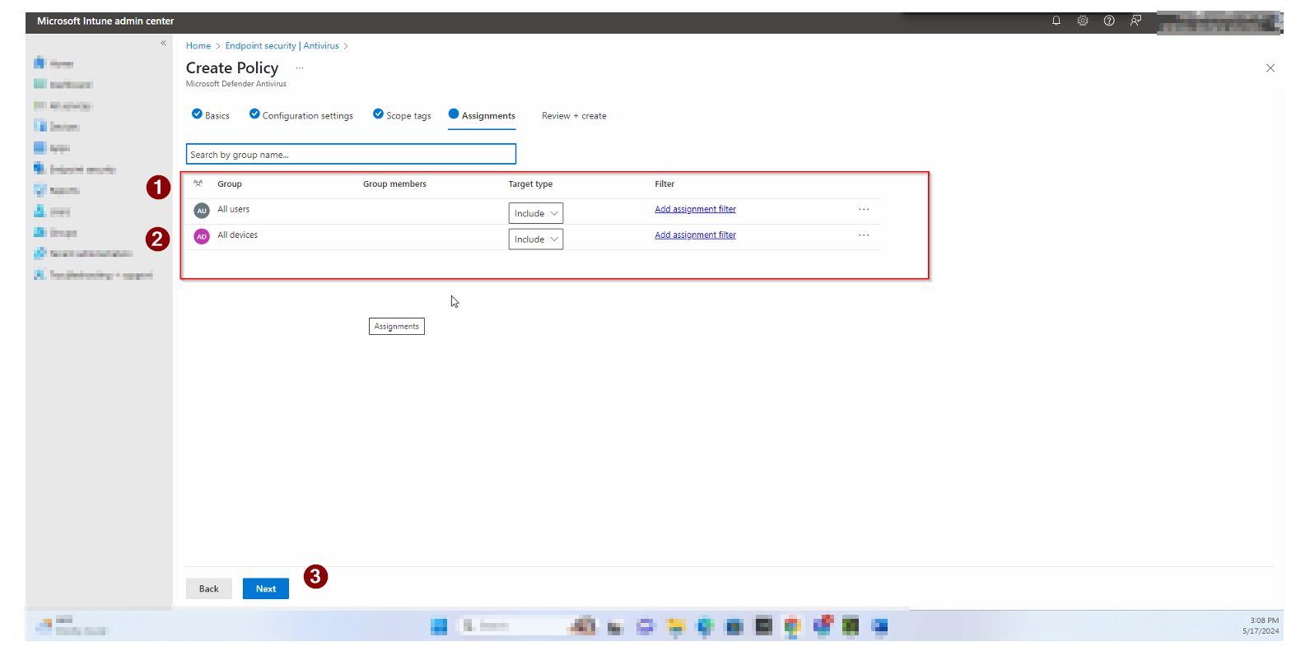Go to the Configuration settings step
Viewport: 1296px width, 660px height.
point(301,115)
